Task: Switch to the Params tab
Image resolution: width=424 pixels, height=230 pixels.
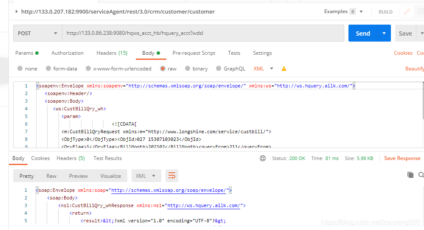Action: [27, 53]
